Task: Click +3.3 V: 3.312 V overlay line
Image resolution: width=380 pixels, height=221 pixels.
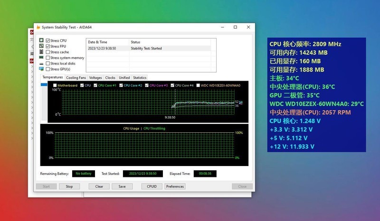Action: 291,130
